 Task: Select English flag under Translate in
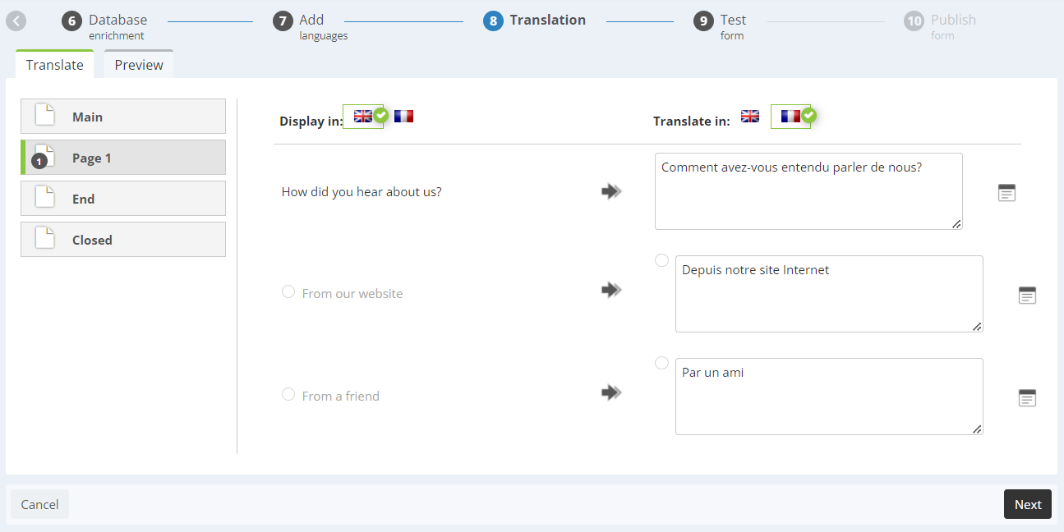750,117
